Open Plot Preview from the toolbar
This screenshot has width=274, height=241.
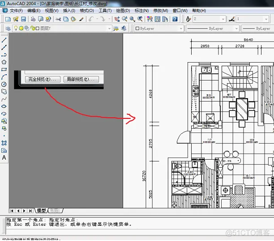41,19
